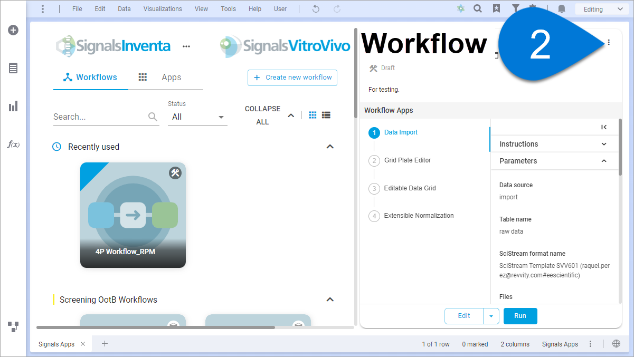This screenshot has height=357, width=634.
Task: Click the Edit button in workflow panel
Action: pos(464,316)
